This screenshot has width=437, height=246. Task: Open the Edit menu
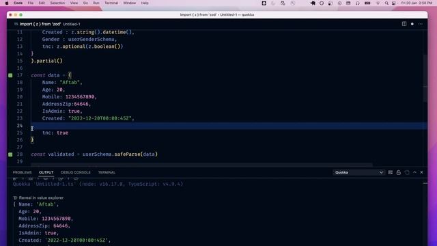[x=42, y=3]
